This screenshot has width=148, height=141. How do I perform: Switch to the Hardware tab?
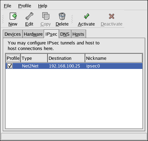click(x=33, y=34)
